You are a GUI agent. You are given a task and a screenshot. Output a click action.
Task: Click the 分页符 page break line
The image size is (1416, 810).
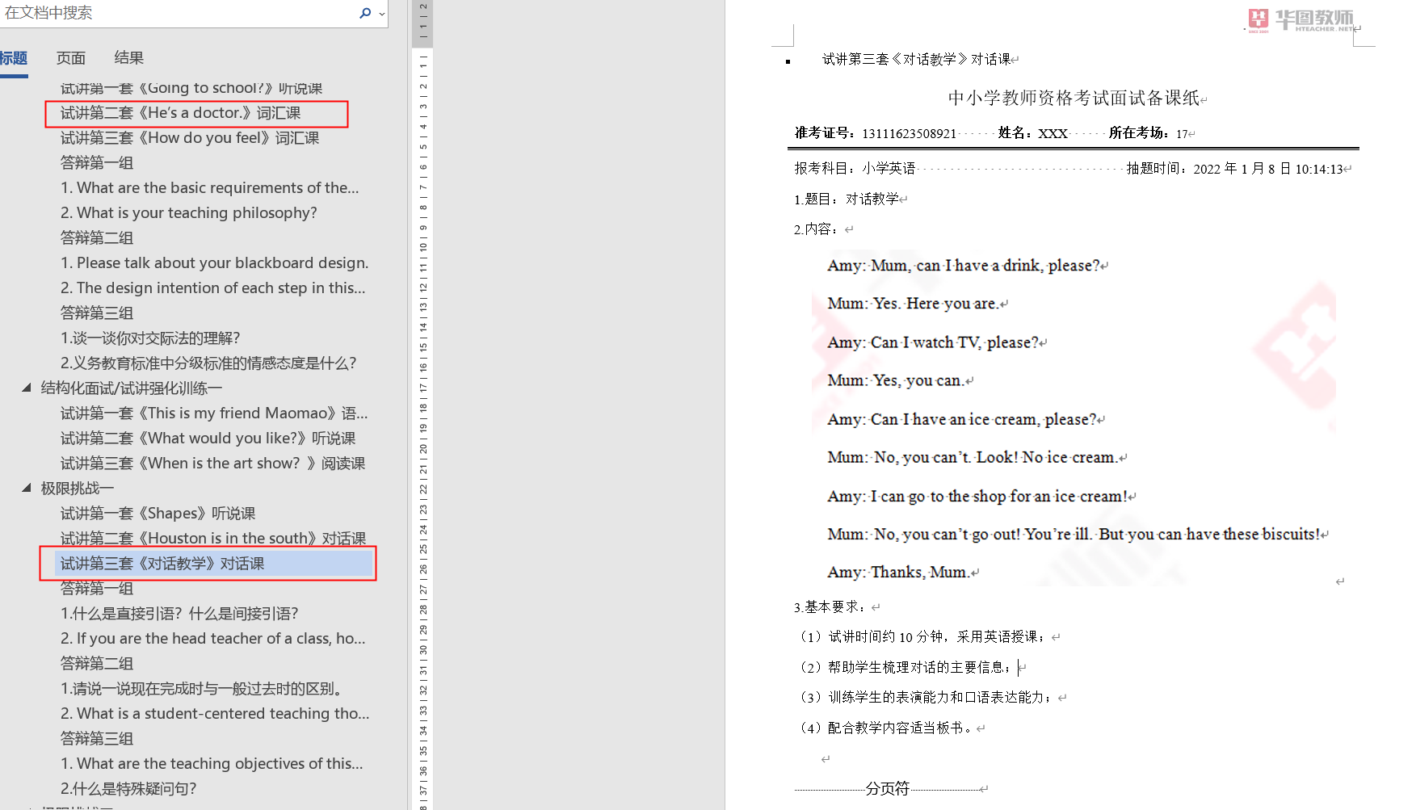coord(887,789)
